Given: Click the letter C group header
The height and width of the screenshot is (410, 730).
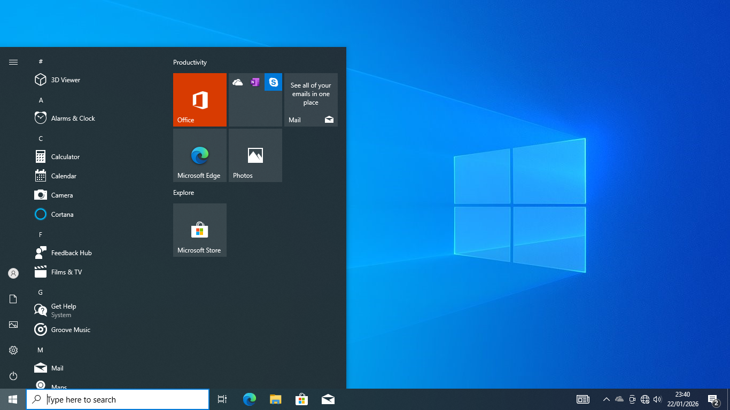Looking at the screenshot, I should click(41, 139).
